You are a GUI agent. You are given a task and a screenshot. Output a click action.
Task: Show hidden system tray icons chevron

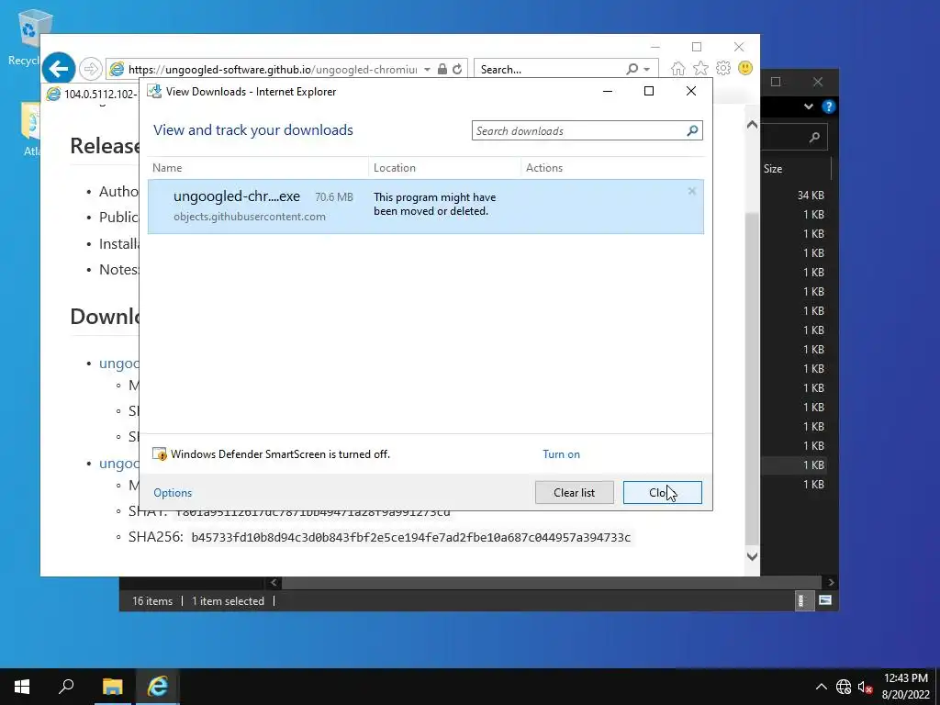point(822,687)
